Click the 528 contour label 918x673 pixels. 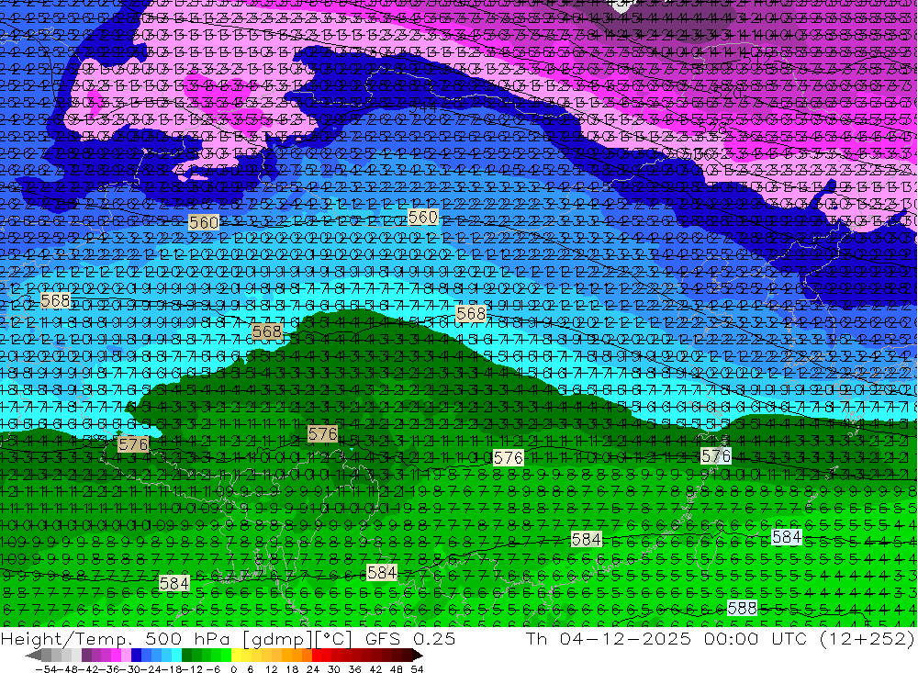(x=711, y=128)
